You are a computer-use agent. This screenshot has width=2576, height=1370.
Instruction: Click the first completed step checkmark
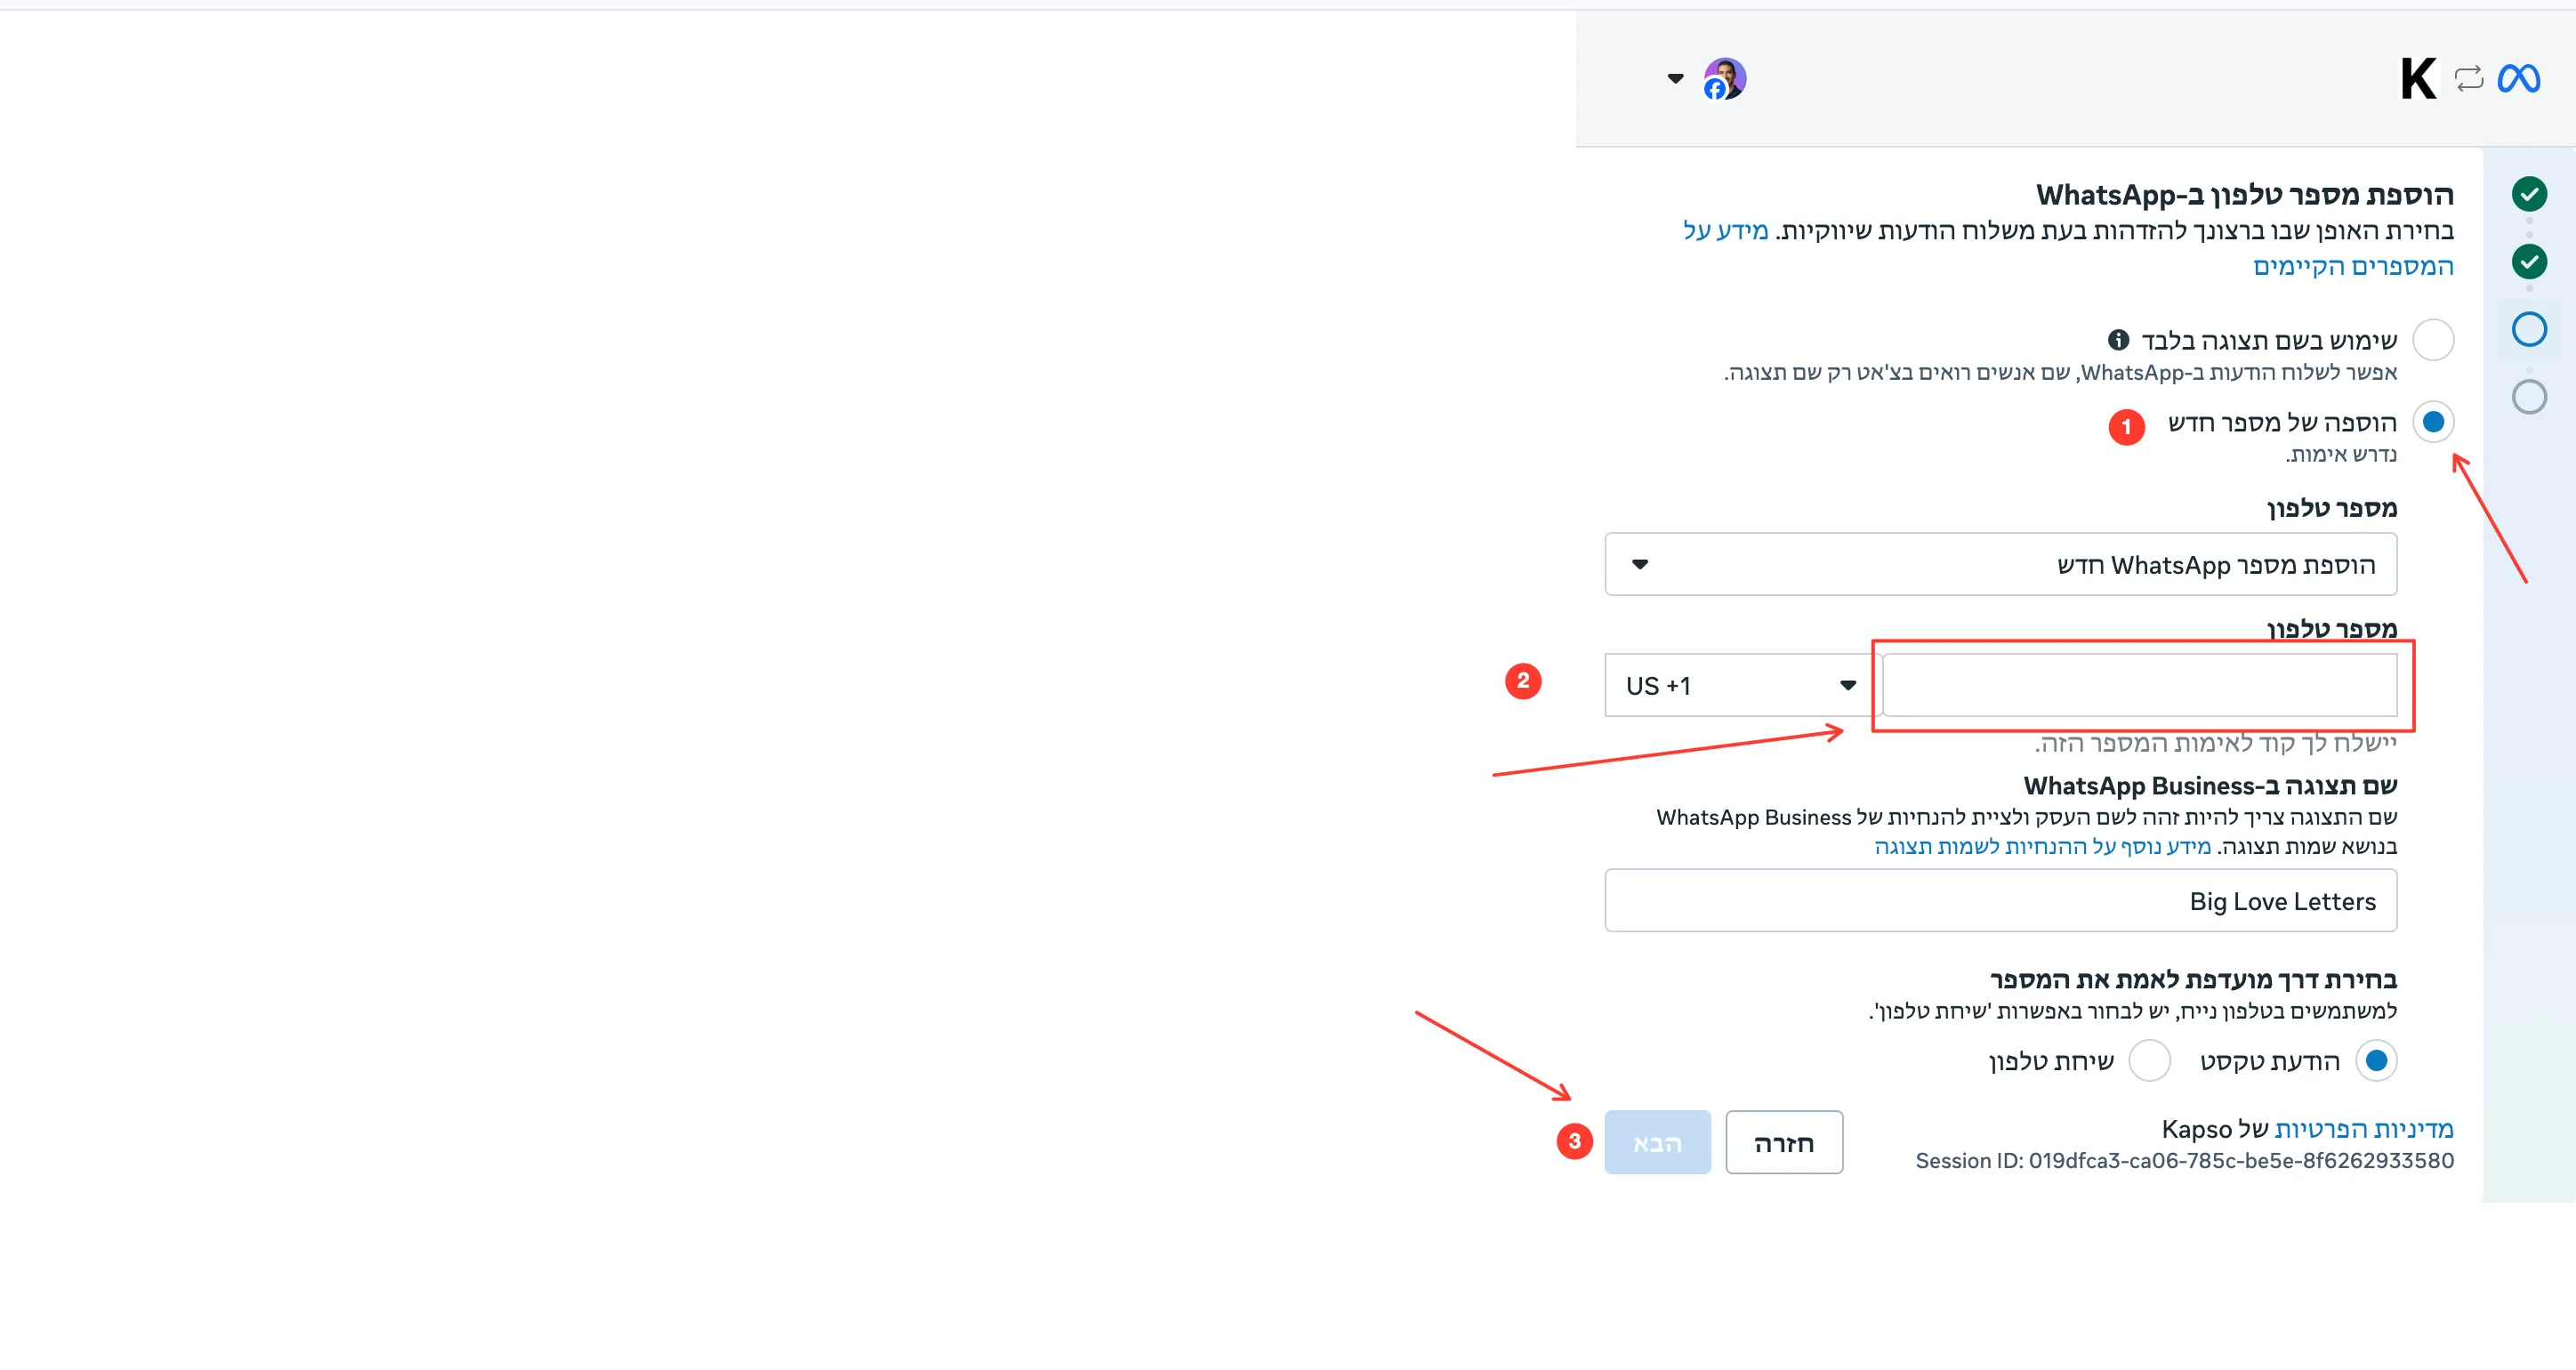[2529, 194]
